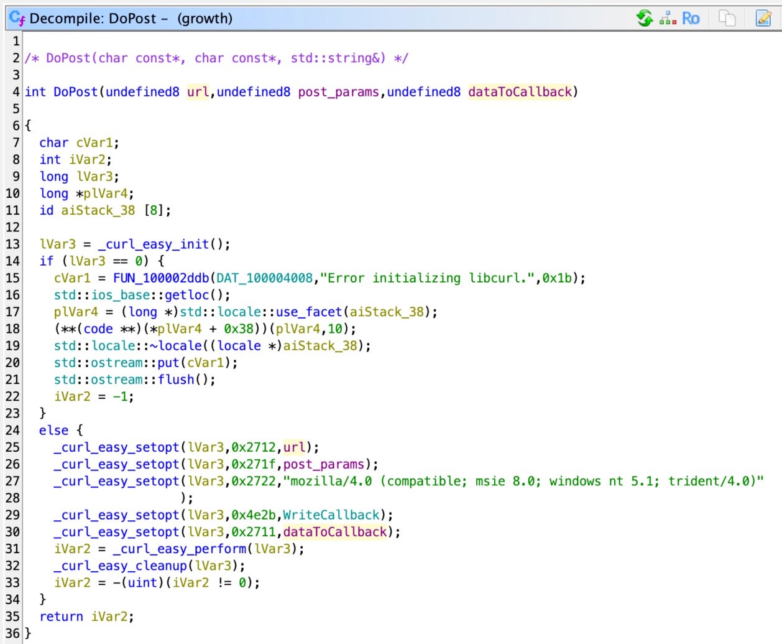The height and width of the screenshot is (644, 782).
Task: Click the _curl_easy_perform call
Action: pos(180,549)
